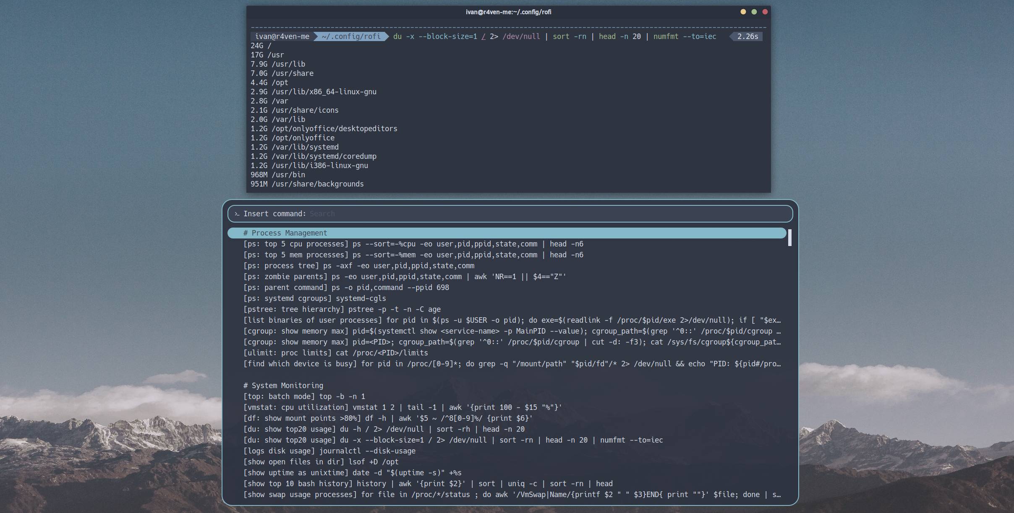Click the rofi prompt arrow icon

(x=238, y=214)
